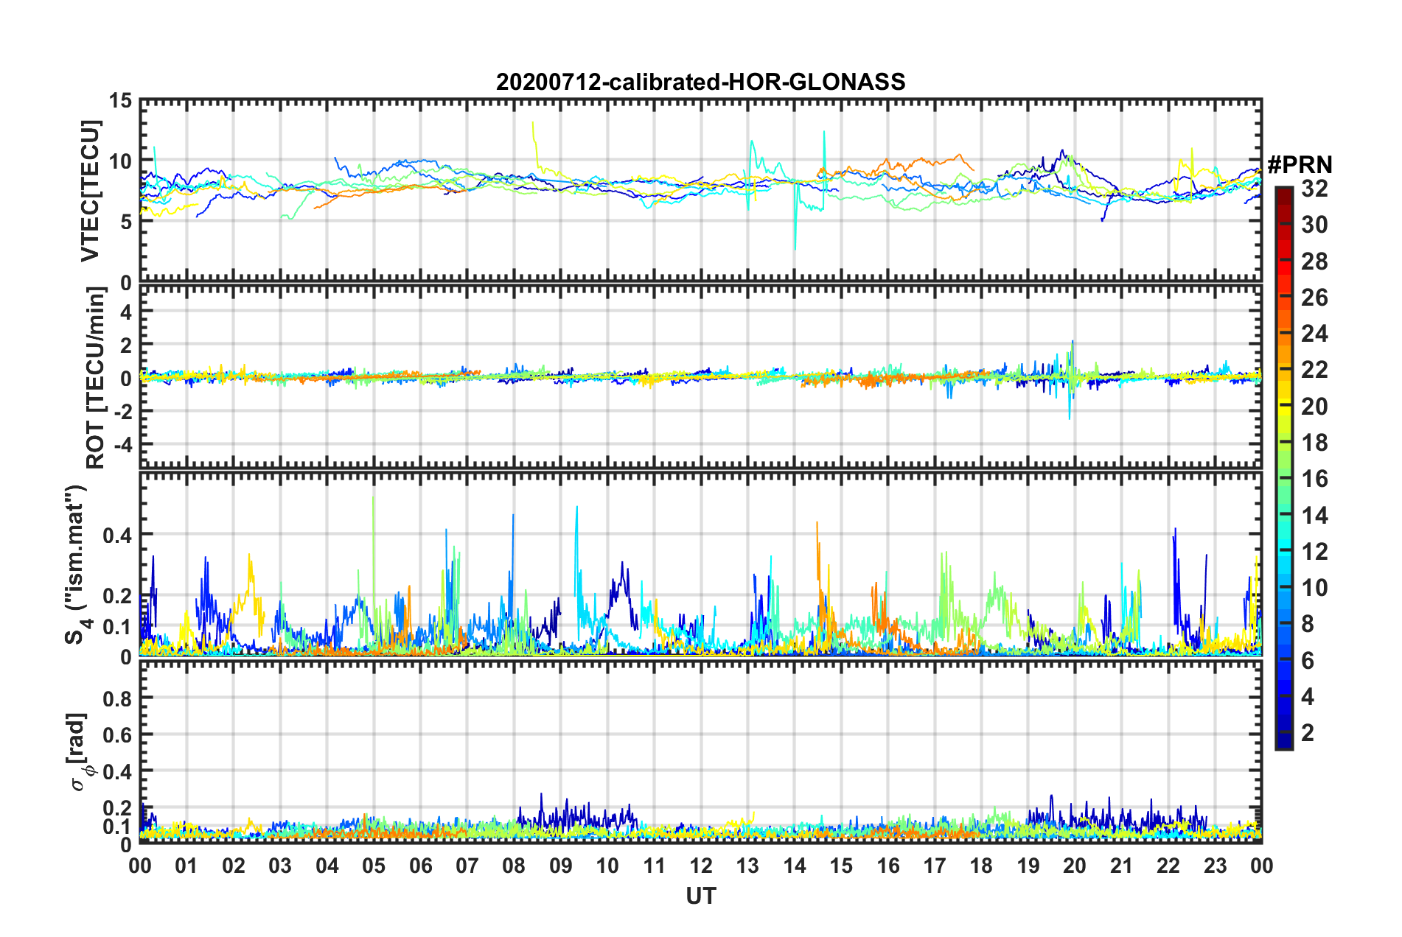Click sigma phi axis tick label 0.6
The width and height of the screenshot is (1402, 937).
point(118,734)
